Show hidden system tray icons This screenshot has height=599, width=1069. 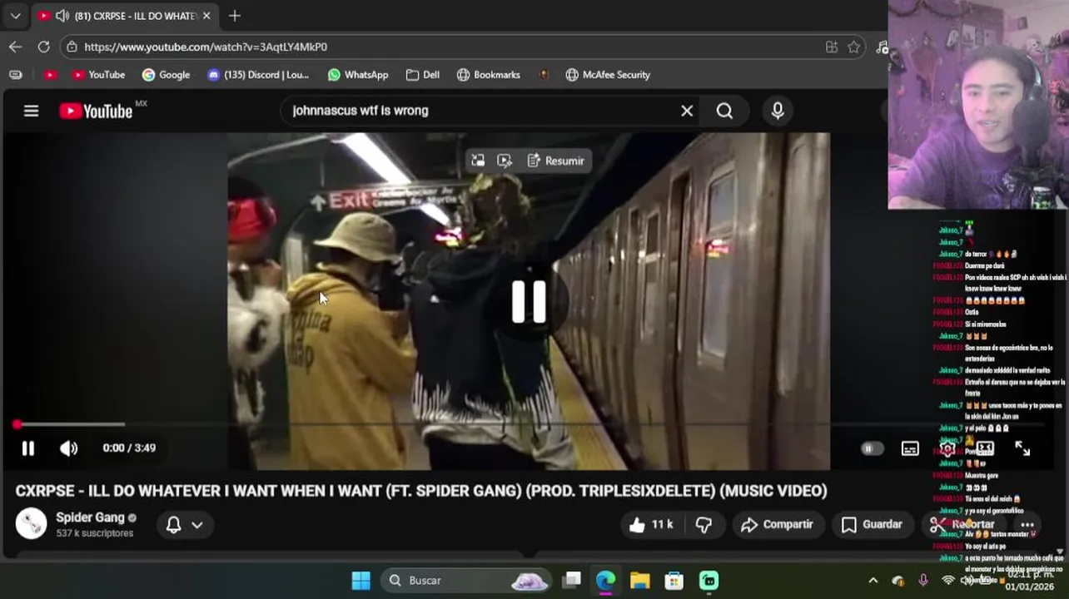[873, 581]
